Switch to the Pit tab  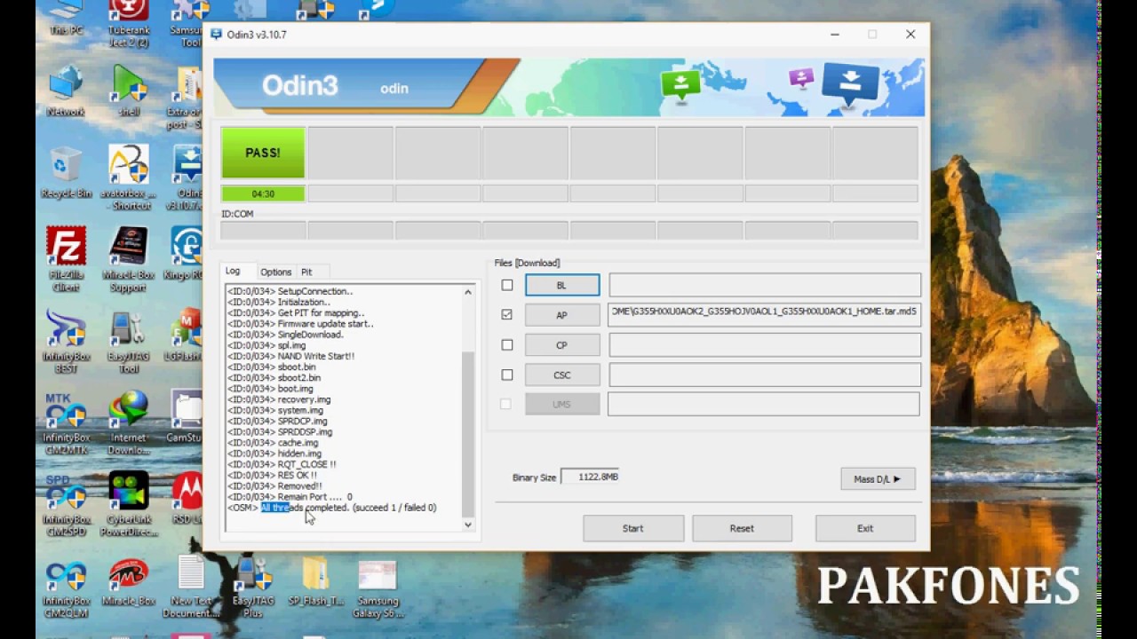[306, 272]
